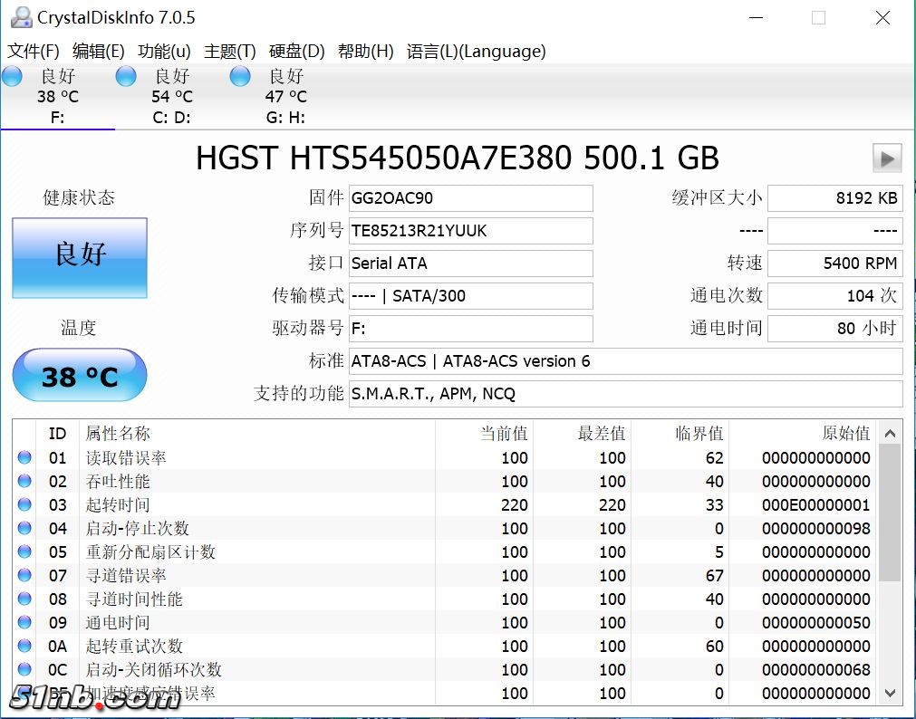Select the G: H: drive status orb
This screenshot has width=916, height=719.
(x=240, y=77)
